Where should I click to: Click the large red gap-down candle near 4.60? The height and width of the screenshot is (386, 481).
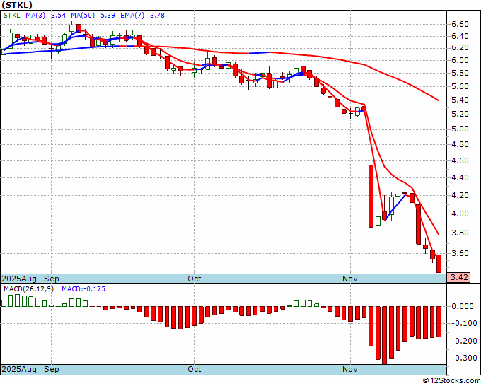coord(371,197)
